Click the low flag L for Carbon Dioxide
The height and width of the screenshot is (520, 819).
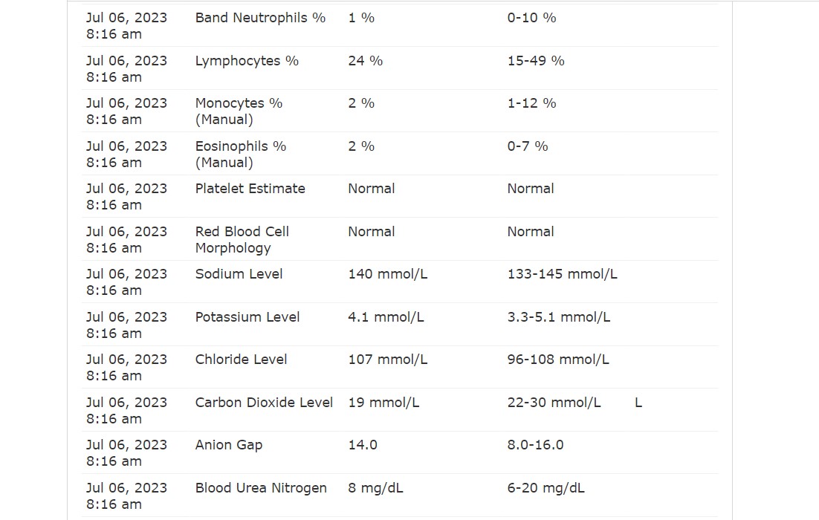point(638,403)
